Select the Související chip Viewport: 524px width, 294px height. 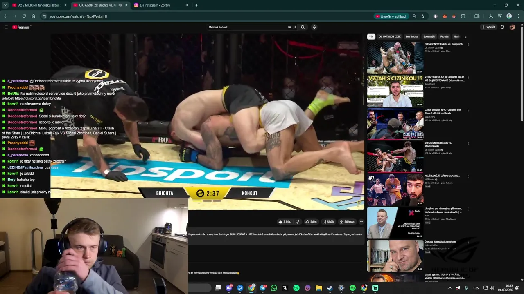429,36
